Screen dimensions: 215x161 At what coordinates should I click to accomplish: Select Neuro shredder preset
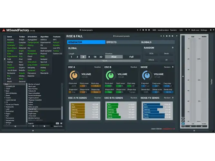pyautogui.click(x=34, y=93)
